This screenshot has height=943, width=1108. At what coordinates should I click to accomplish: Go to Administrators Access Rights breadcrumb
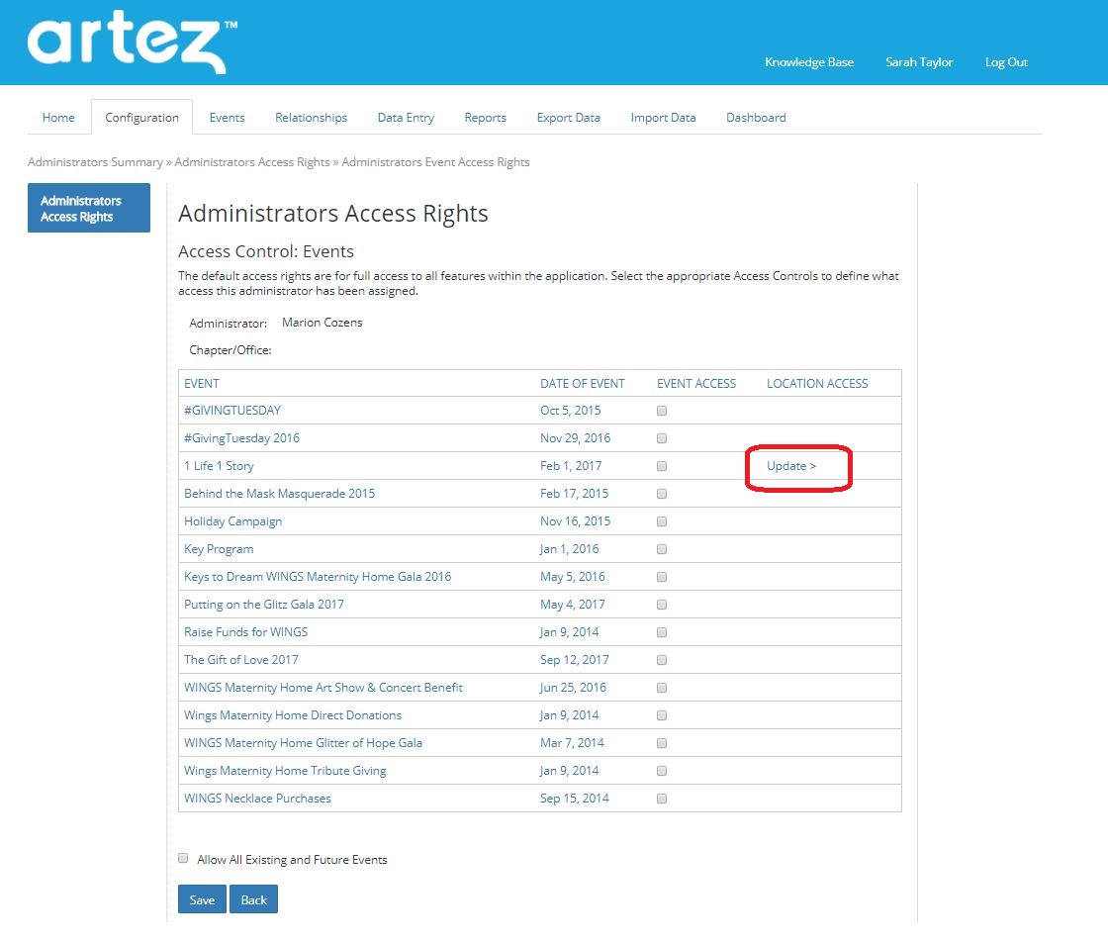pos(252,162)
